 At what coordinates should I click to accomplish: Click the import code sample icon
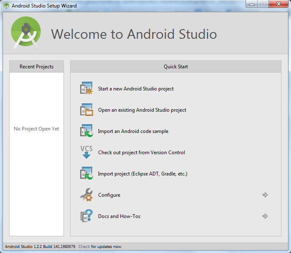[86, 131]
